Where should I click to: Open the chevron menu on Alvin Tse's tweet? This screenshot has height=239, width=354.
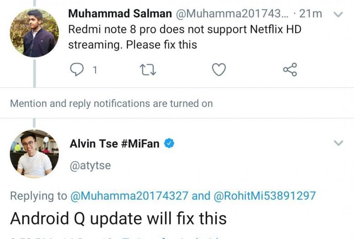point(338,143)
